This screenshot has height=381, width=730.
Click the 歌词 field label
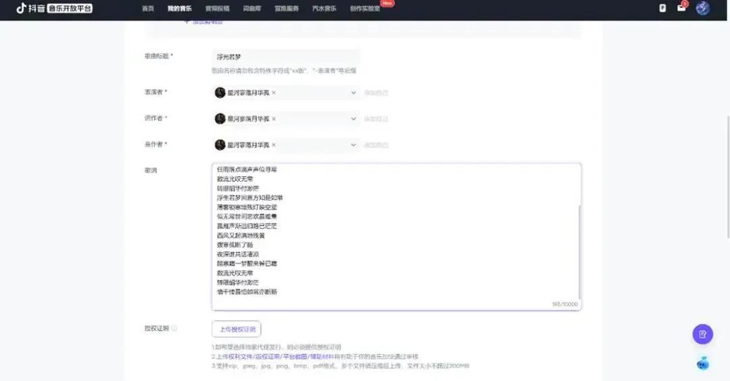(x=151, y=170)
